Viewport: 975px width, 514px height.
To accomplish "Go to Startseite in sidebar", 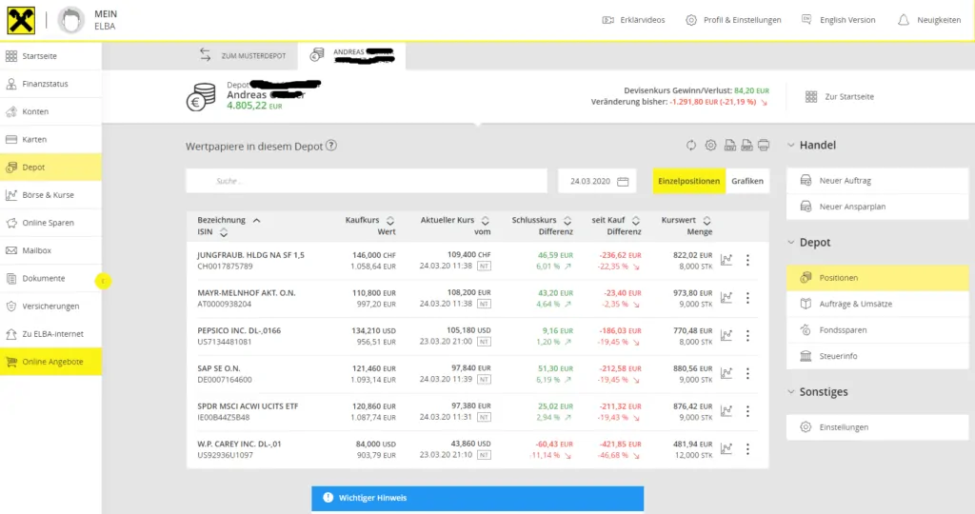I will [51, 56].
